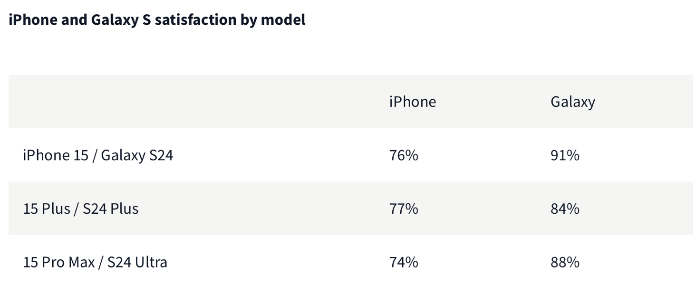Select the Galaxy column header
The image size is (695, 285).
click(572, 102)
